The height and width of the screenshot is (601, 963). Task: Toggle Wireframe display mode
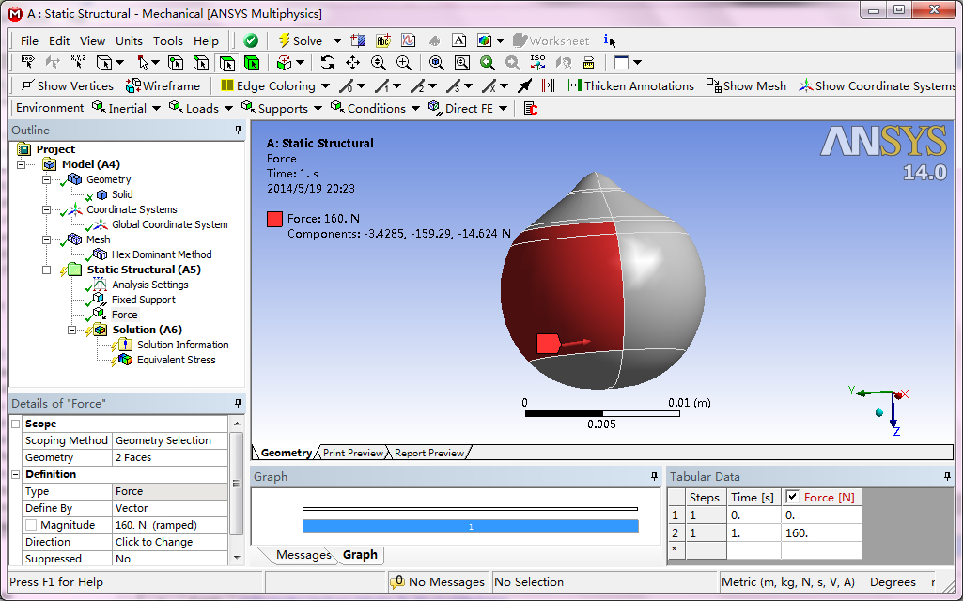pyautogui.click(x=163, y=86)
